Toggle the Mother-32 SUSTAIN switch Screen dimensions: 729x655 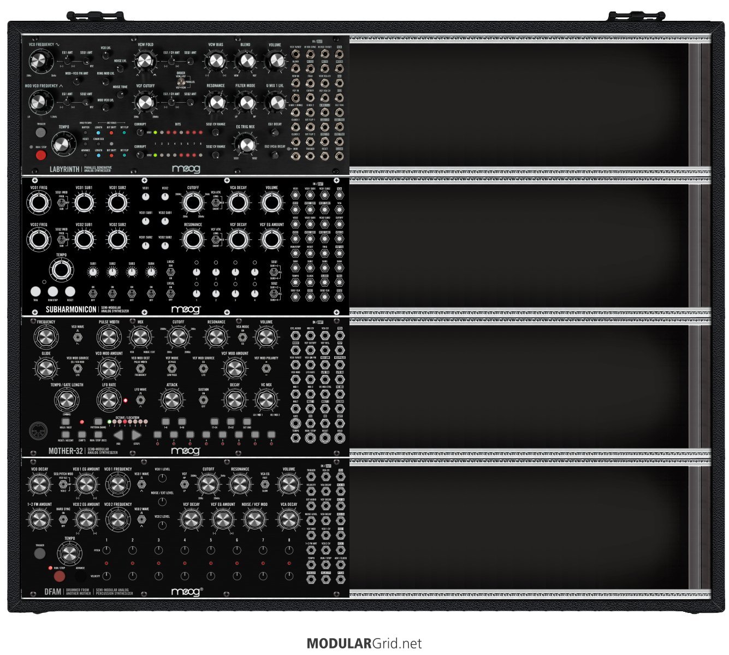[204, 400]
